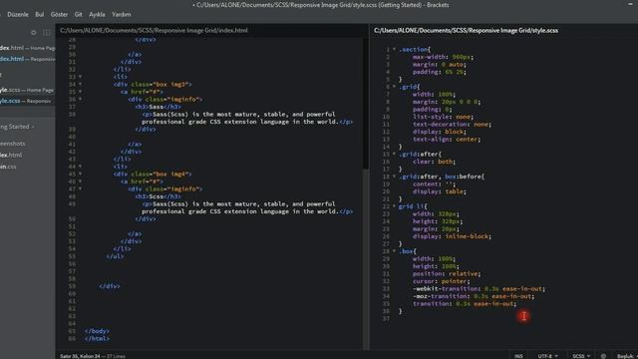Screen dimensions: 638x359
Task: Collapse the fold arrow at line 44
Action: (x=80, y=167)
